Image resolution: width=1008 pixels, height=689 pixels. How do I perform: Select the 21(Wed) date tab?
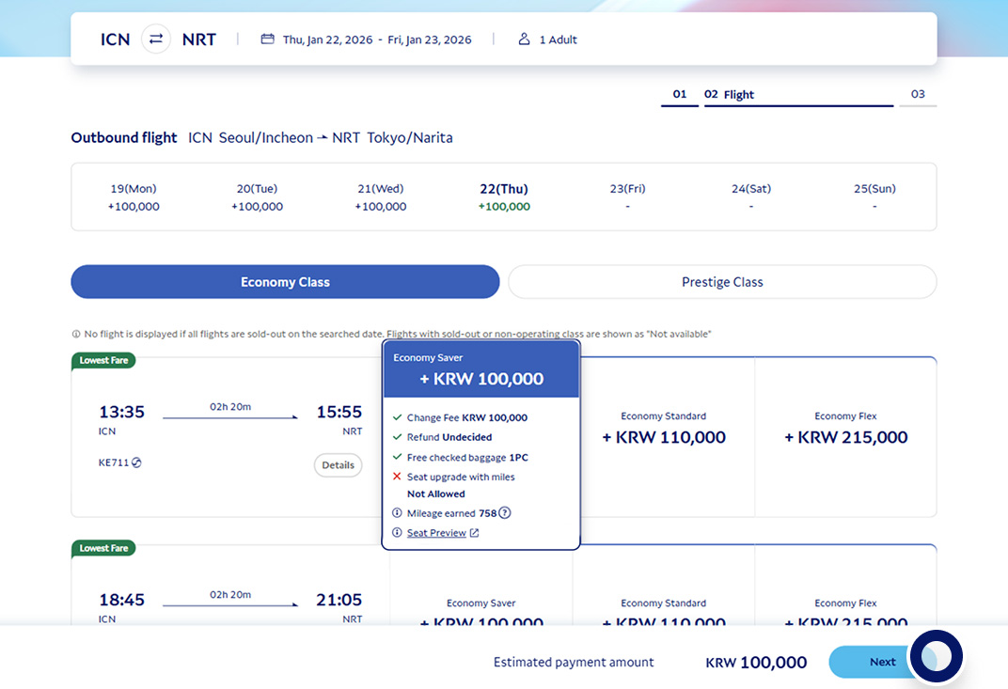381,196
